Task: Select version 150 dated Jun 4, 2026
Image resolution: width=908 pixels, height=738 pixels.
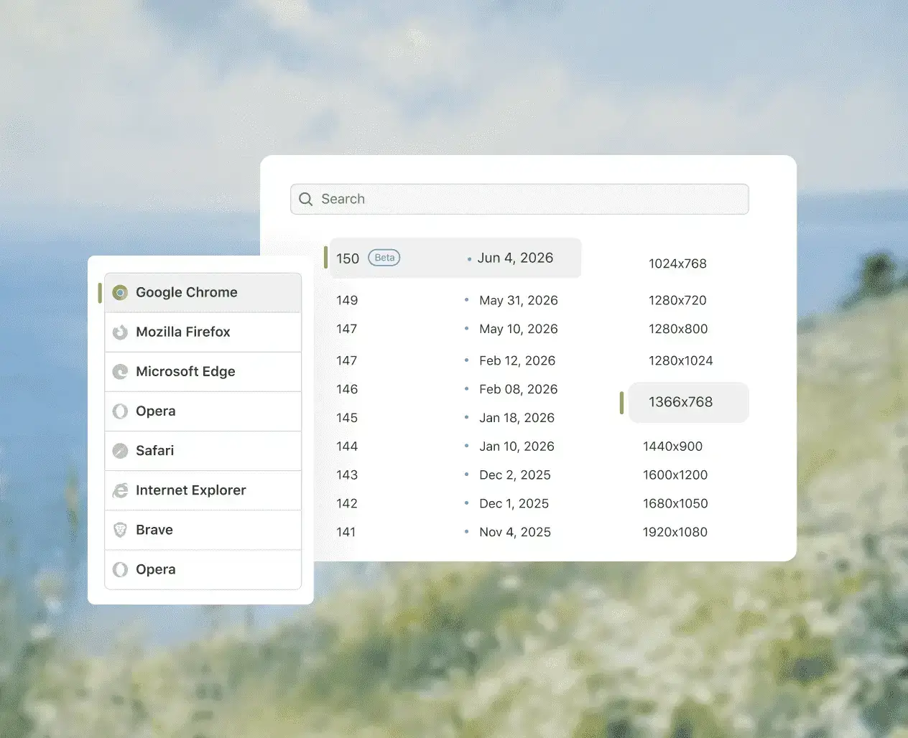Action: pos(455,258)
